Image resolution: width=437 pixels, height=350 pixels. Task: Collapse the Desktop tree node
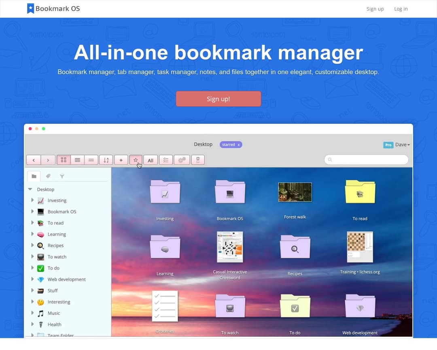coord(30,189)
